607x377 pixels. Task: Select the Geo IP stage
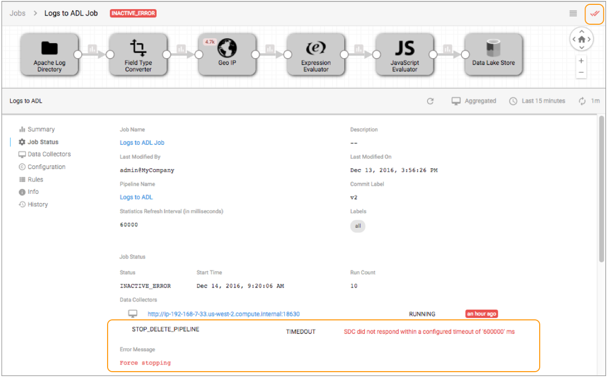[227, 54]
